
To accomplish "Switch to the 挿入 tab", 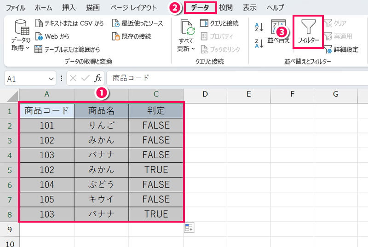I will pyautogui.click(x=69, y=8).
